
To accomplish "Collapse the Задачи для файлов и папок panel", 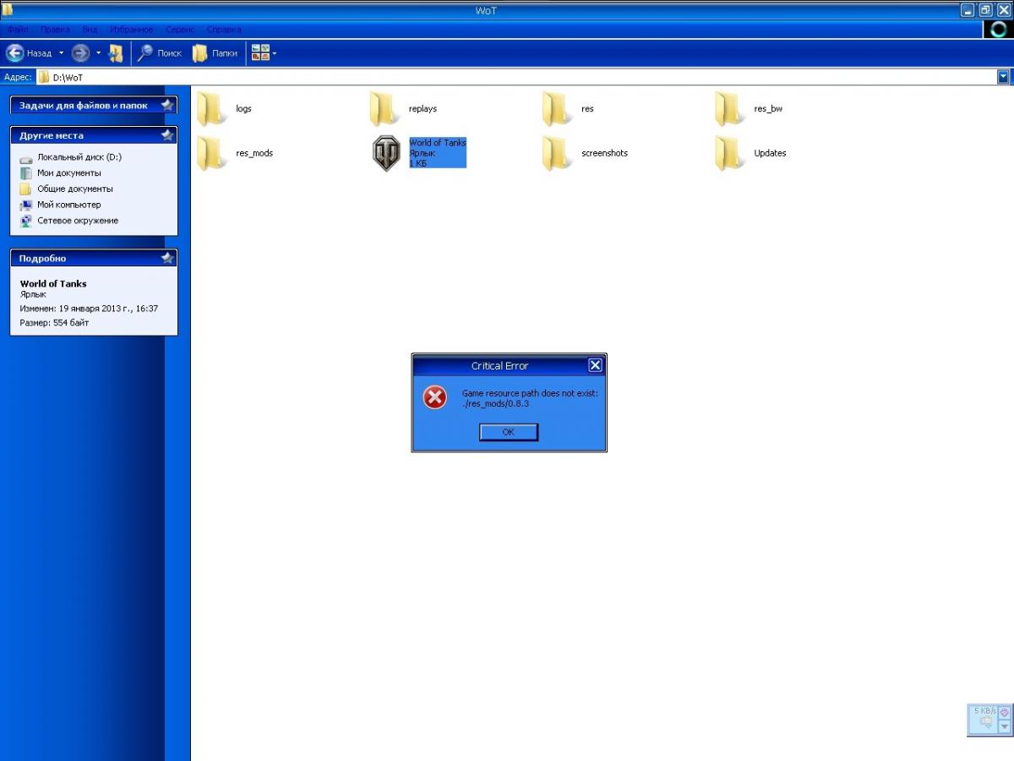I will 167,106.
